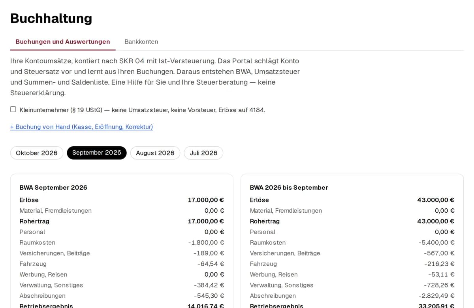Select the Oktober 2026 month pill
474x308 pixels.
pyautogui.click(x=37, y=153)
